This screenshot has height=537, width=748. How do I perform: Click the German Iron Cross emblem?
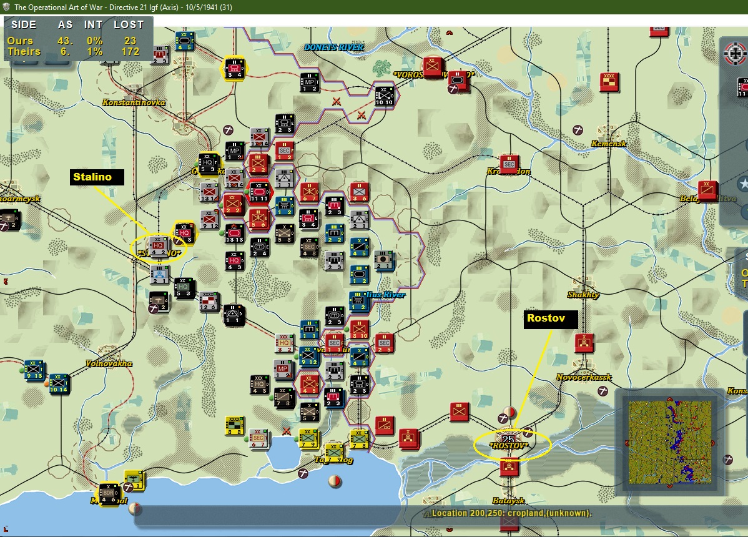pyautogui.click(x=736, y=54)
